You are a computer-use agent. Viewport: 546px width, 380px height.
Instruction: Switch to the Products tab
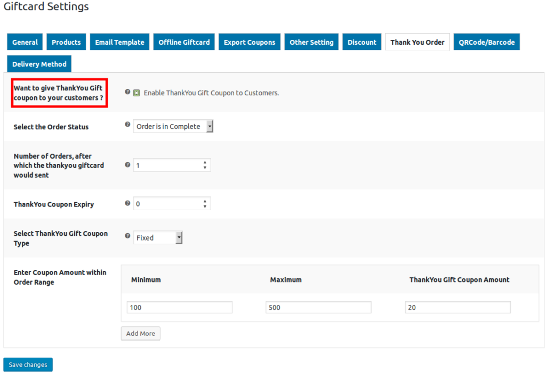(x=66, y=42)
